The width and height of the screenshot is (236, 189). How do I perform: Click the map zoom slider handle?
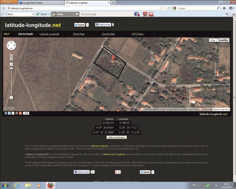(x=11, y=68)
